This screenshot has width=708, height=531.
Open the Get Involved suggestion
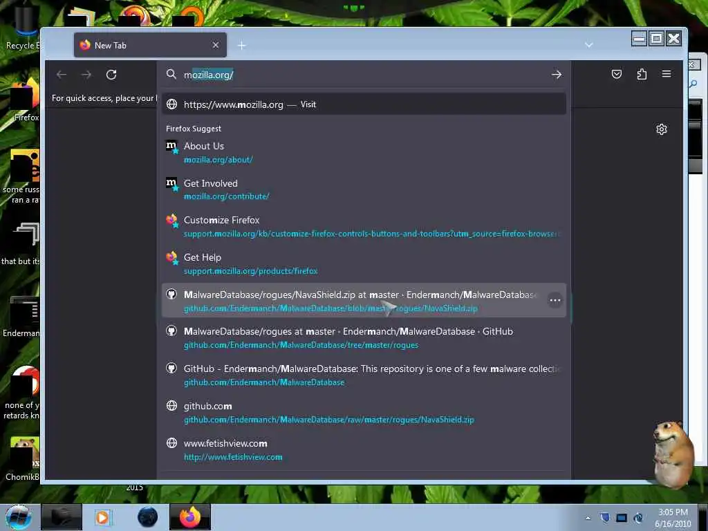point(364,189)
